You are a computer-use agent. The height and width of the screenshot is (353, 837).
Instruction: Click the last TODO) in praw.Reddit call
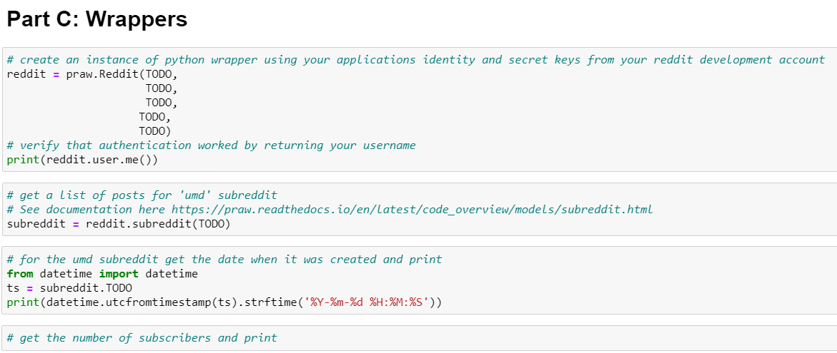pos(155,131)
